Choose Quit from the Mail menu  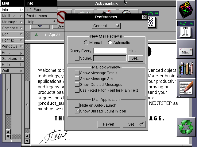12,71
